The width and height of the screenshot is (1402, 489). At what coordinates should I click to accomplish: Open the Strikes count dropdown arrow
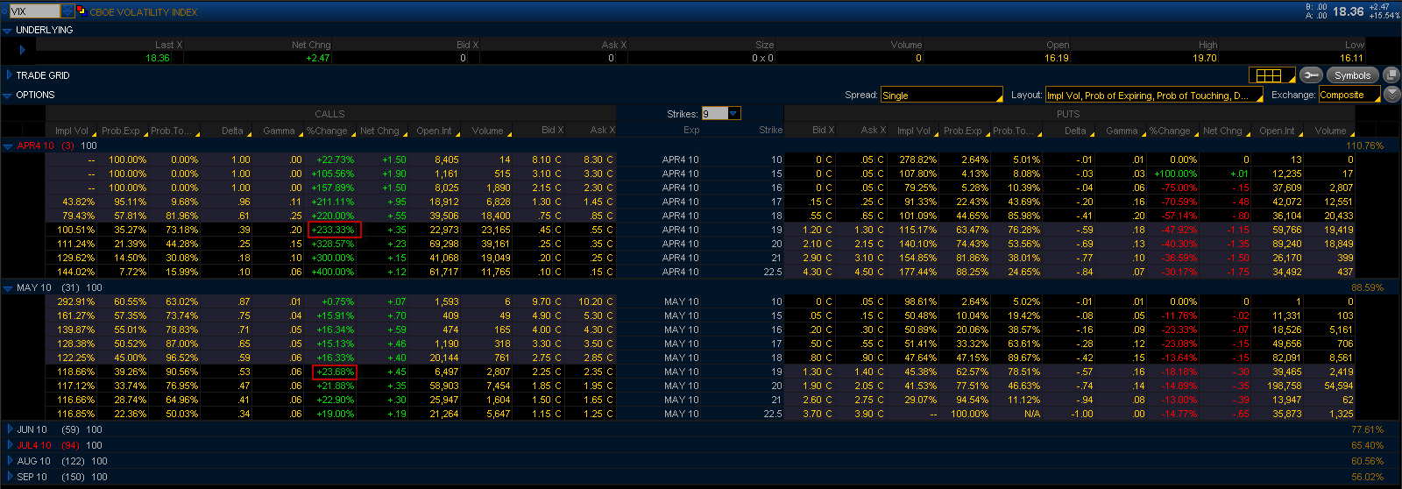click(734, 113)
